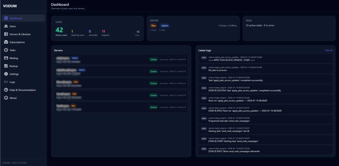Screen dimensions: 339x166
Task: Click INFO badge of 'Programed task late' log
Action: coord(204,118)
